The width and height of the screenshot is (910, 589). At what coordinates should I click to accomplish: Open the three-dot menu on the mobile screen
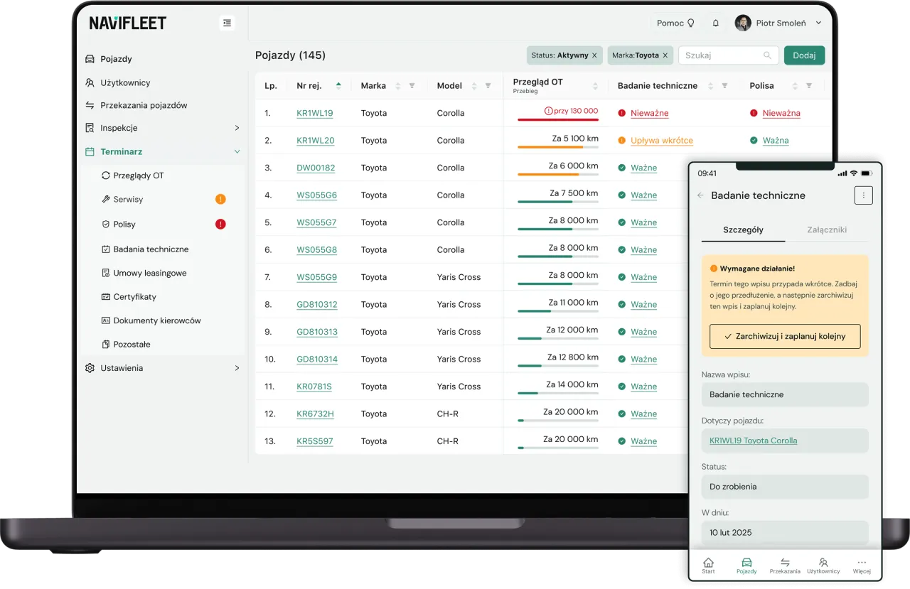tap(863, 195)
